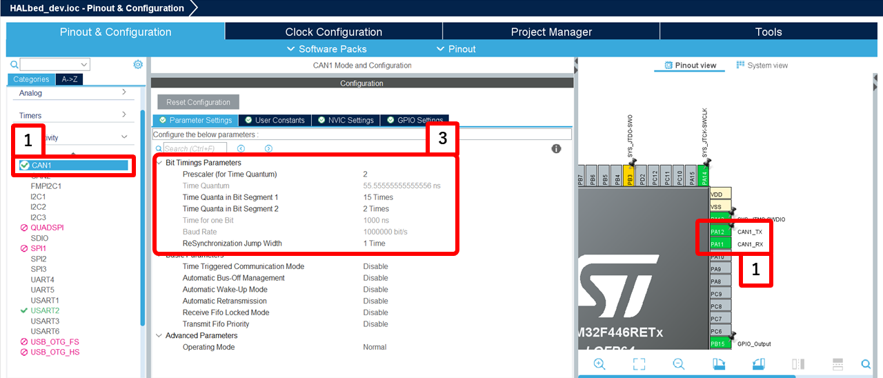Viewport: 883px width, 378px height.
Task: Toggle the vertical split view icon
Action: coord(798,364)
